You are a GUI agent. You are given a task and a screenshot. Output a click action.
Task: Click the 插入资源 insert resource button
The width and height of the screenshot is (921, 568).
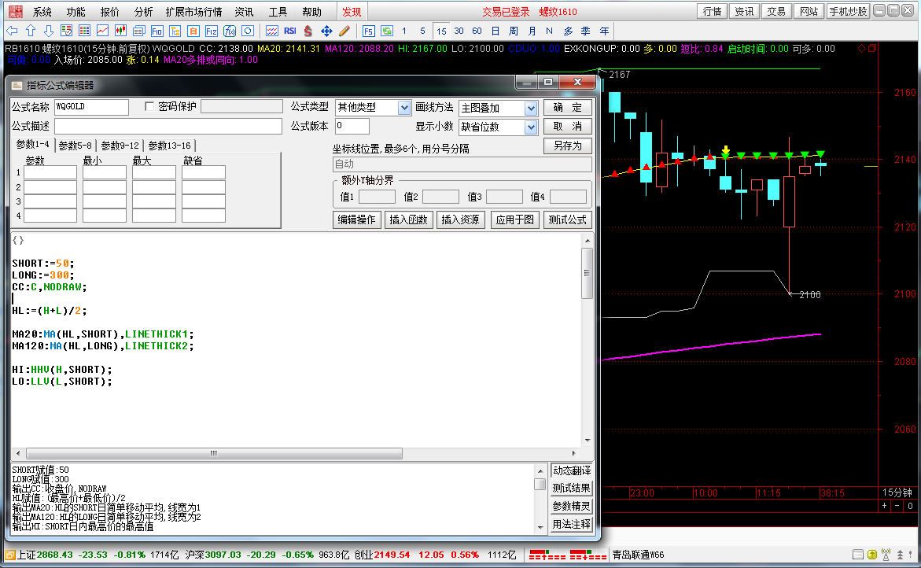[x=461, y=219]
